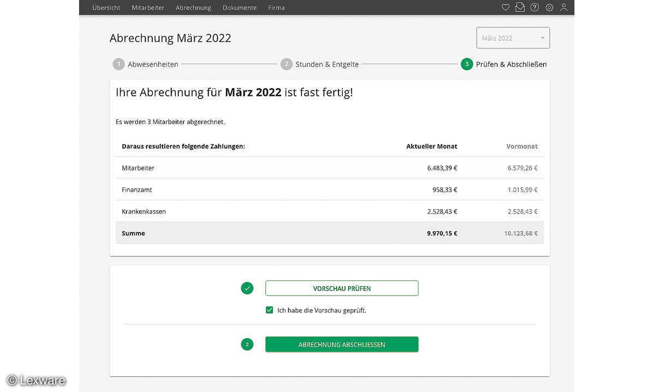Click the amount 958,33 €
The height and width of the screenshot is (392, 654).
(445, 189)
